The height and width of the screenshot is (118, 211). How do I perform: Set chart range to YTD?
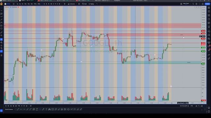[19, 106]
